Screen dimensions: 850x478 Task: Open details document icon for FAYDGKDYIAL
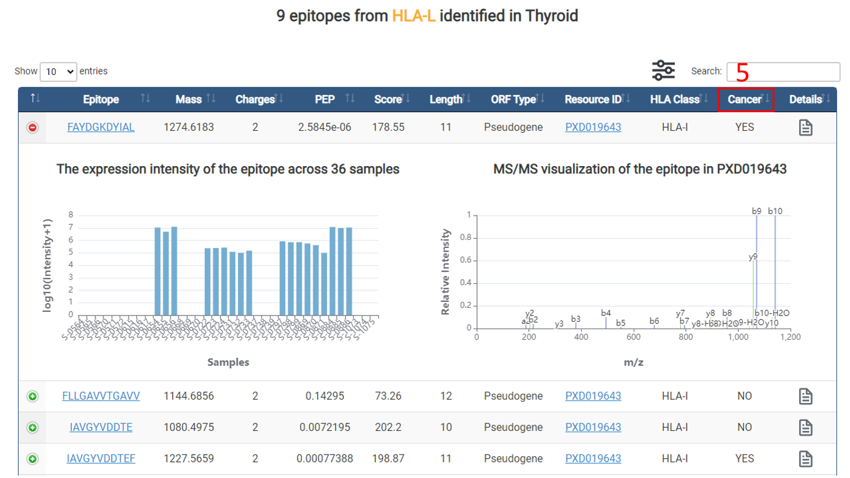(x=805, y=128)
